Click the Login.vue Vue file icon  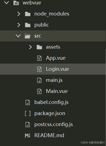39,69
